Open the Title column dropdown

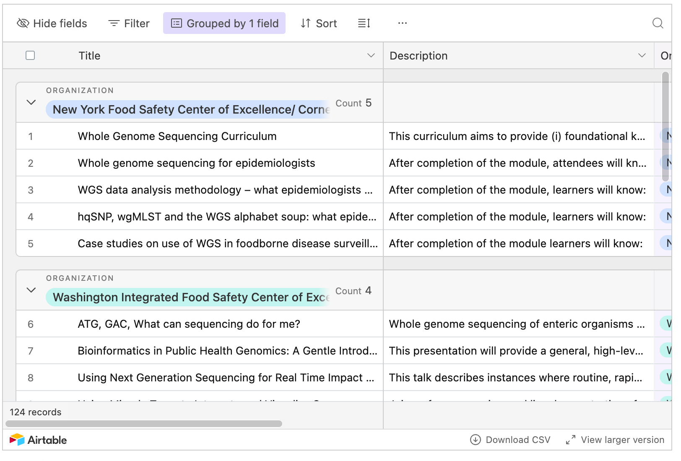pos(370,55)
